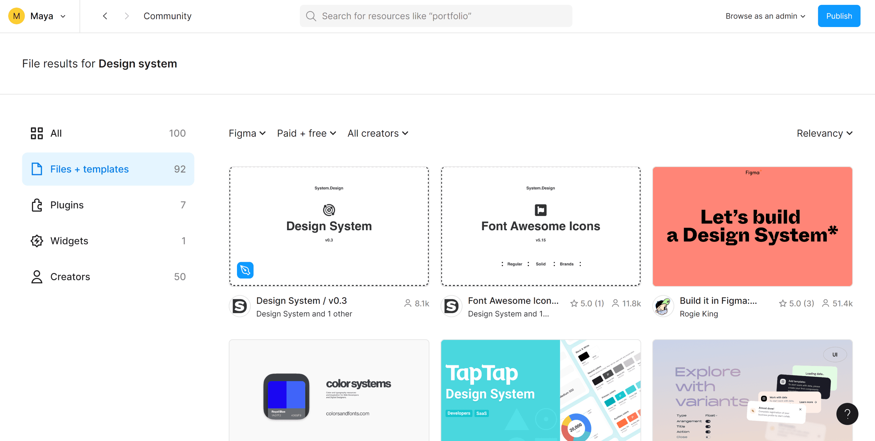The width and height of the screenshot is (875, 441).
Task: Open the Paid + free filter
Action: pyautogui.click(x=306, y=133)
